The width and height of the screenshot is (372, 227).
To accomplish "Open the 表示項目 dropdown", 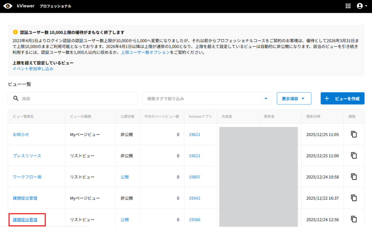I will [x=294, y=98].
